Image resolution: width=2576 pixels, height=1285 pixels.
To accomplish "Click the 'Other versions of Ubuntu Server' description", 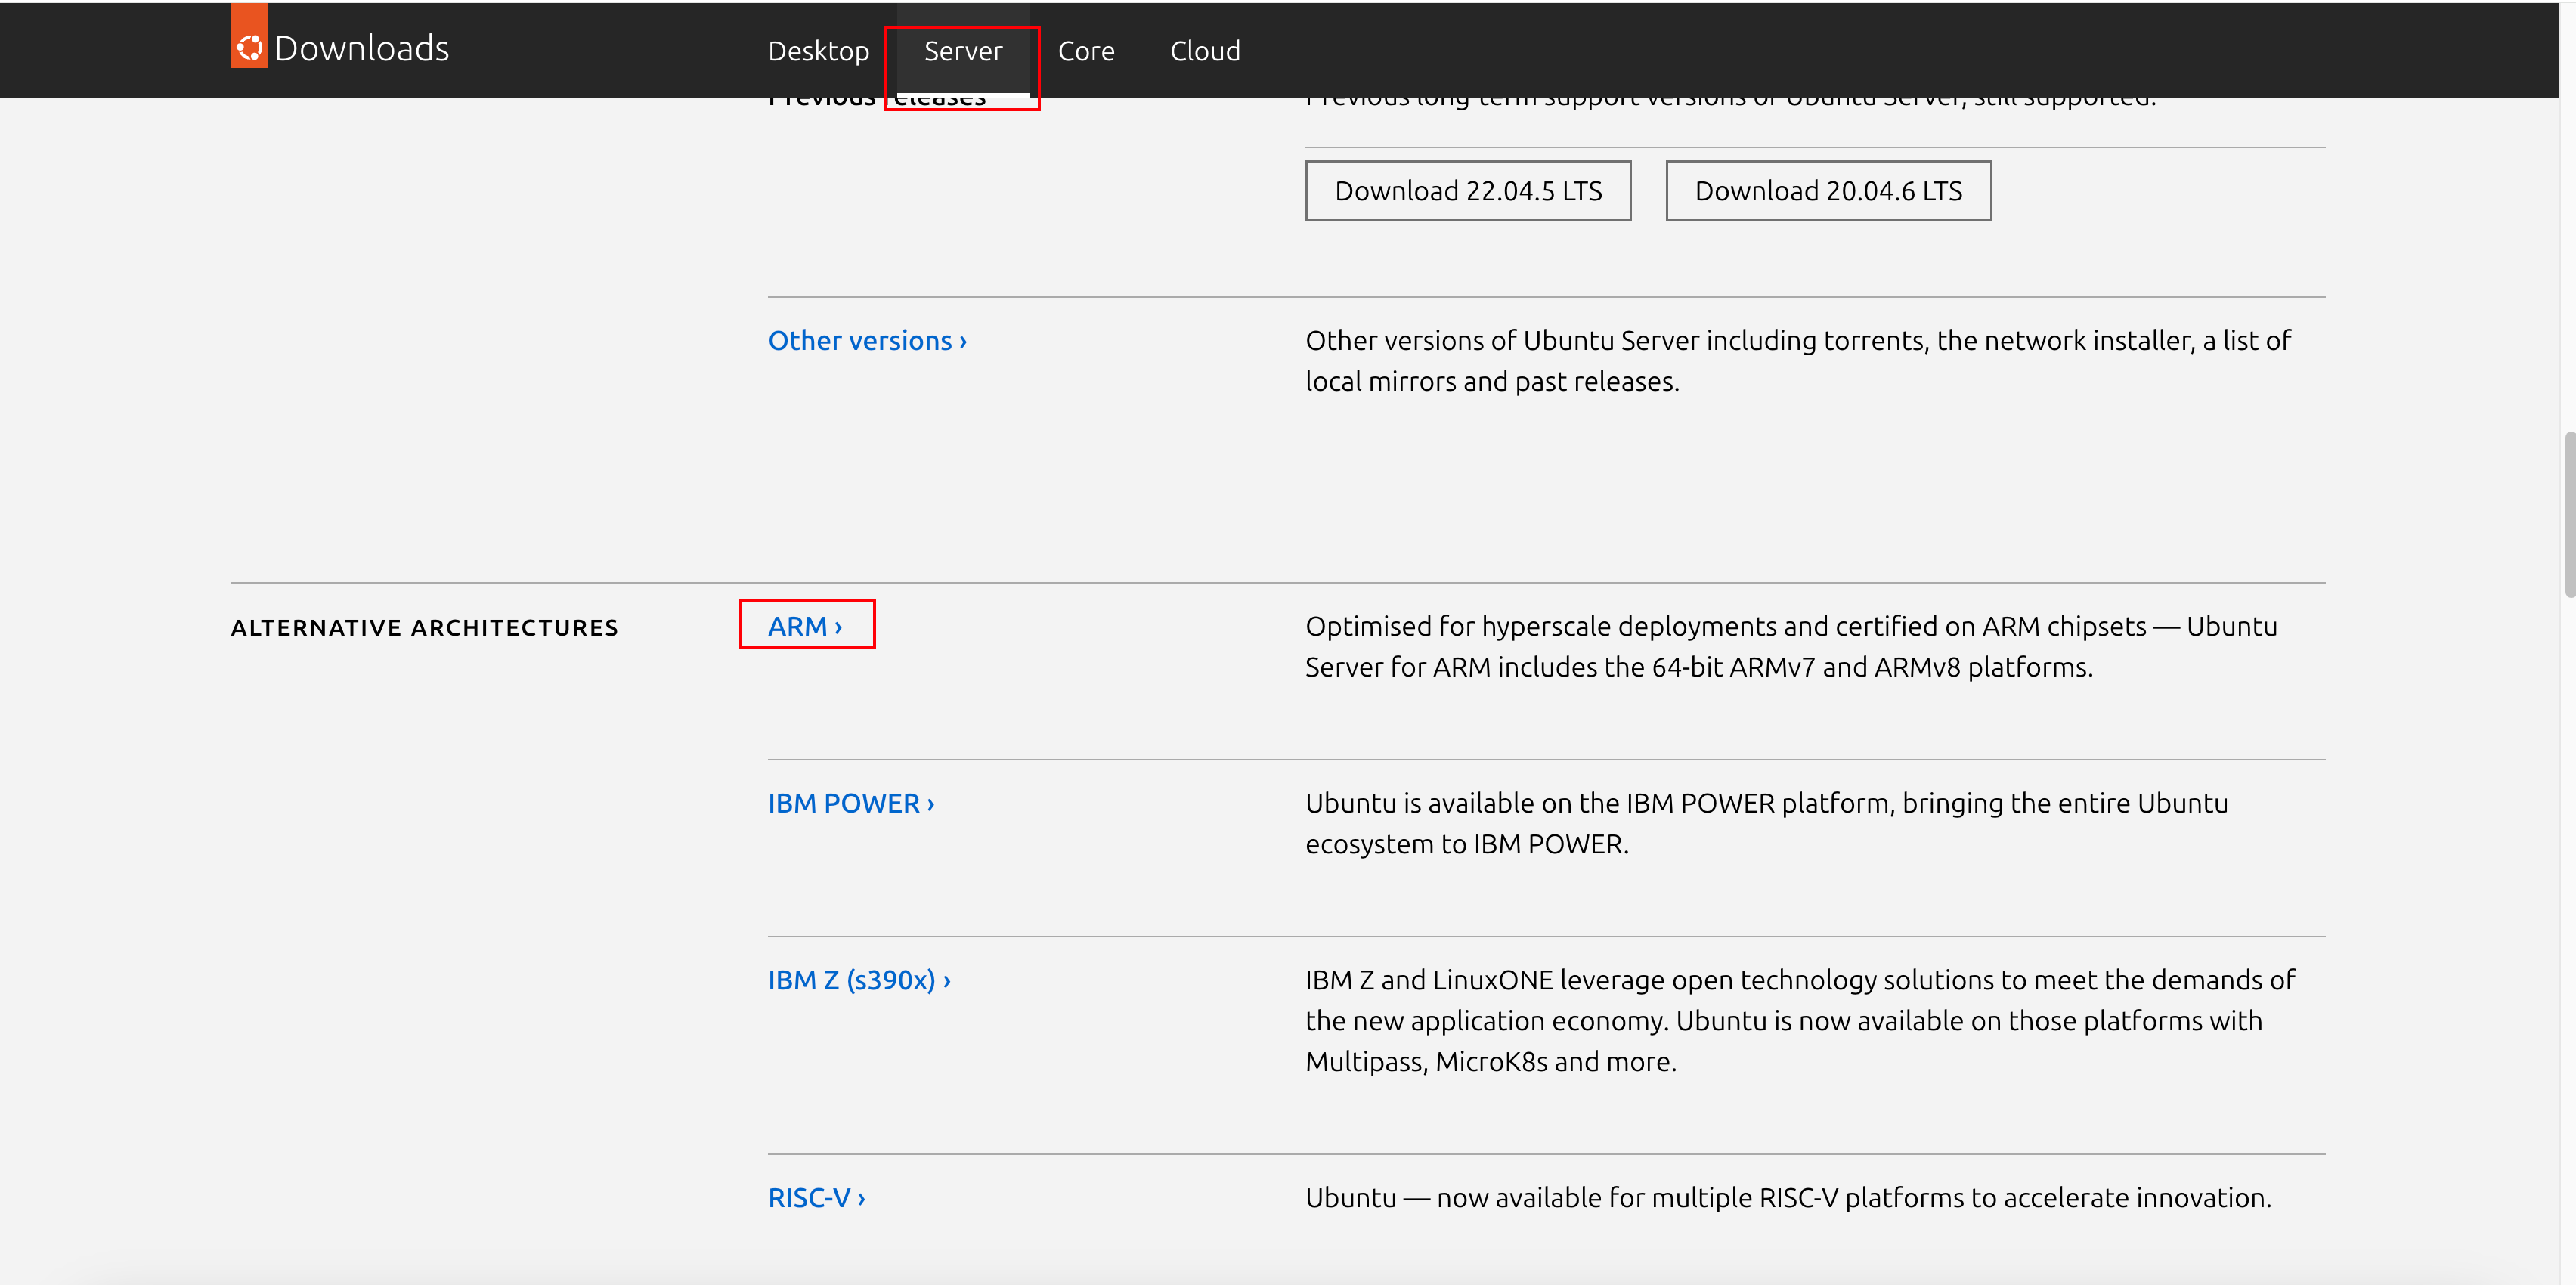I will click(x=1798, y=361).
